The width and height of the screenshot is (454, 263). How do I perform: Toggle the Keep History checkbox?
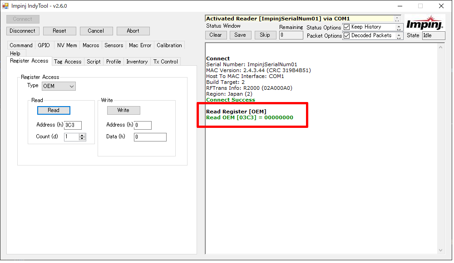tap(346, 27)
